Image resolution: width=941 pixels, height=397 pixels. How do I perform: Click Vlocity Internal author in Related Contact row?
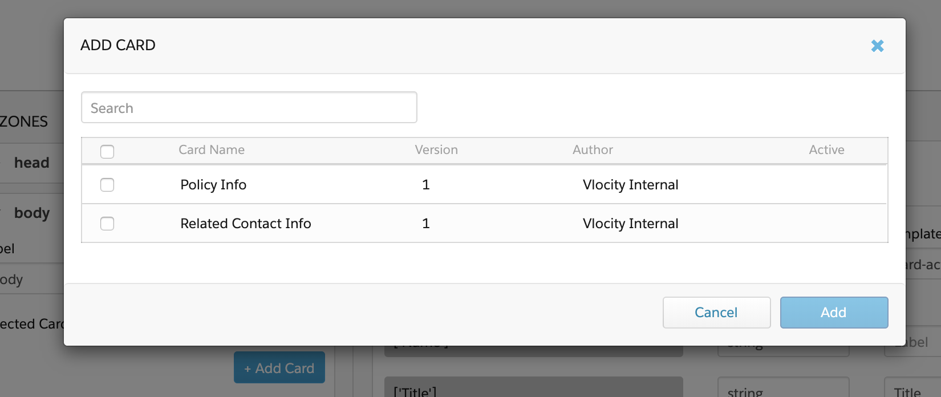coord(631,224)
